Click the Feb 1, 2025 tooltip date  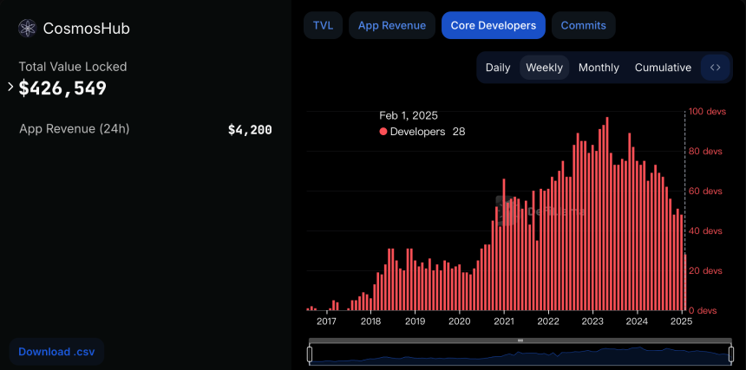[x=409, y=115]
